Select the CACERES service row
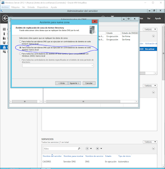The image size is (165, 169). [99, 161]
